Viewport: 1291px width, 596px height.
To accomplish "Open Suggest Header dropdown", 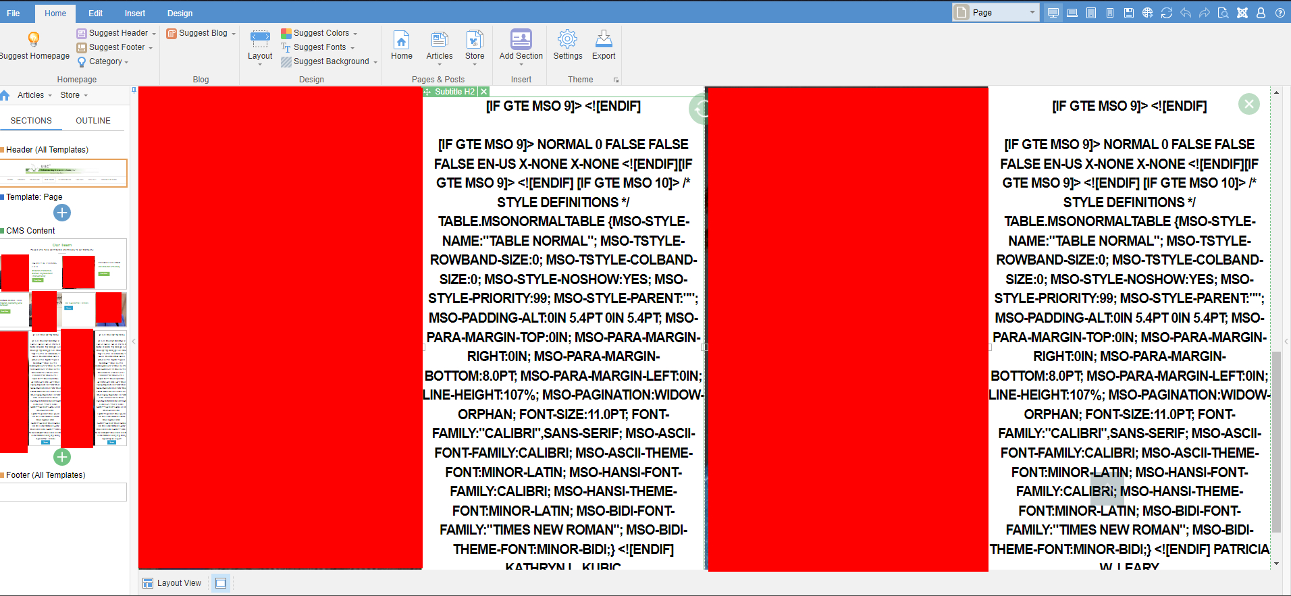I will click(x=154, y=34).
